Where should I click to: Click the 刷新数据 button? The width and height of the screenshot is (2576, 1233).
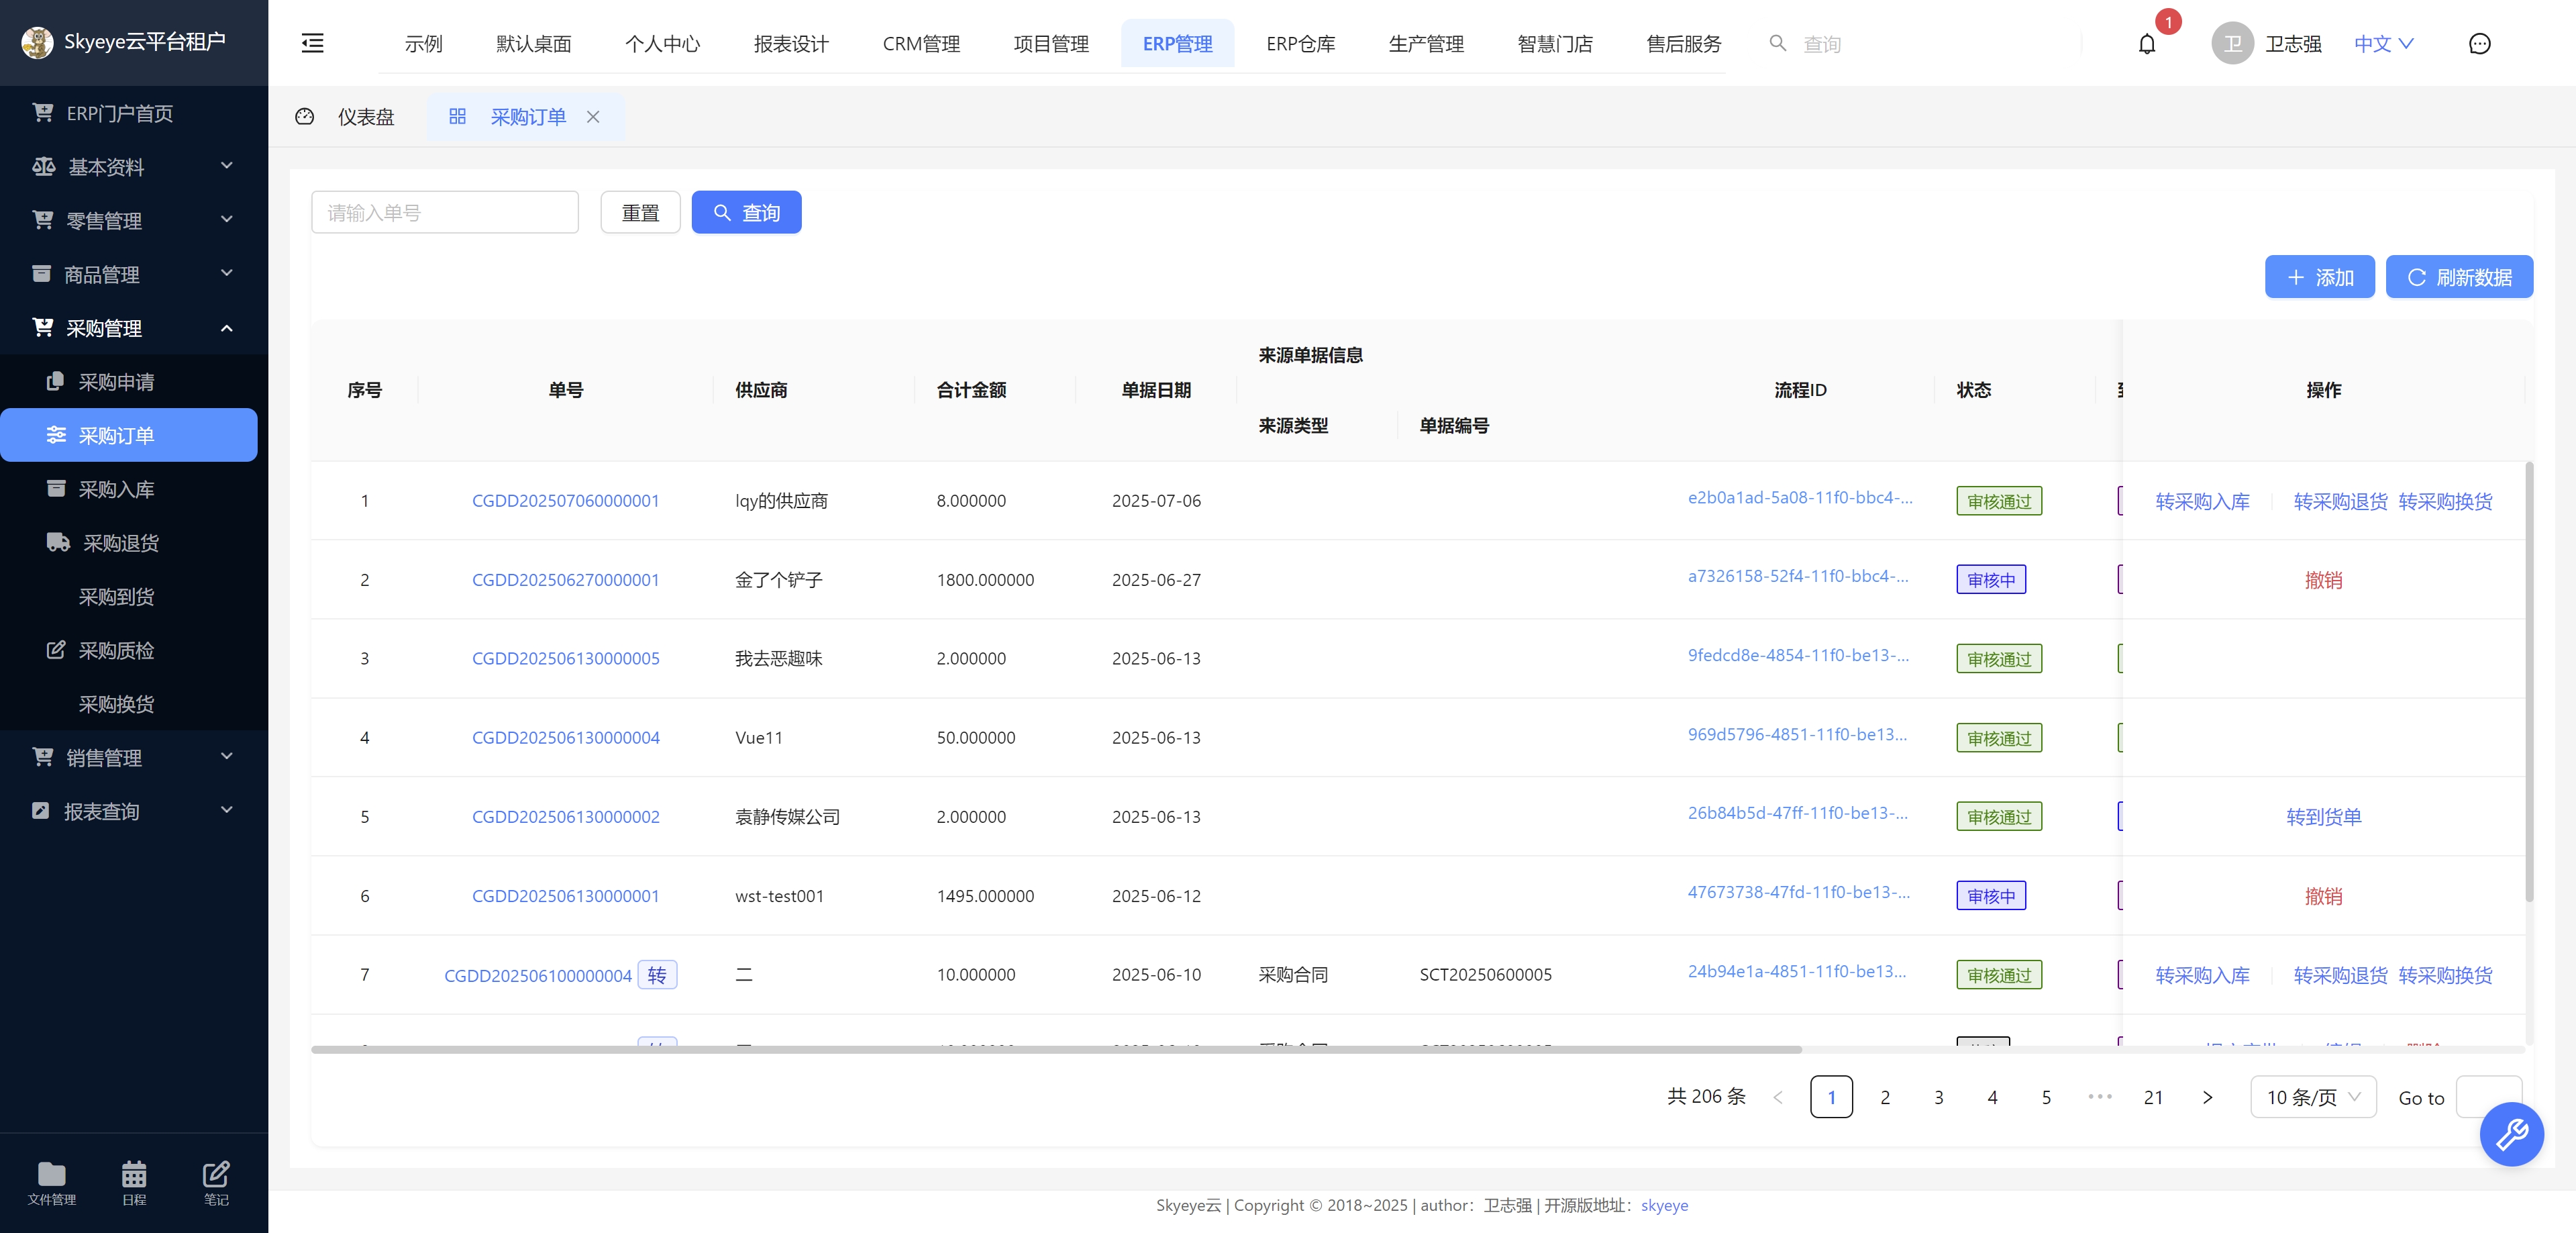coord(2459,277)
